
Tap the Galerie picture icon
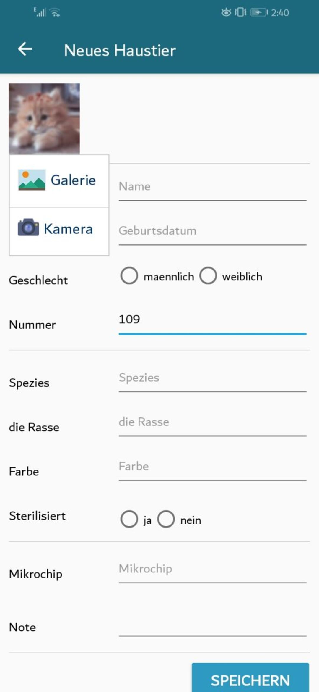pos(32,180)
